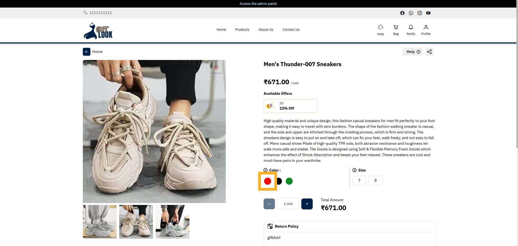Select the red color swatch
This screenshot has height=246, width=518.
[x=268, y=181]
